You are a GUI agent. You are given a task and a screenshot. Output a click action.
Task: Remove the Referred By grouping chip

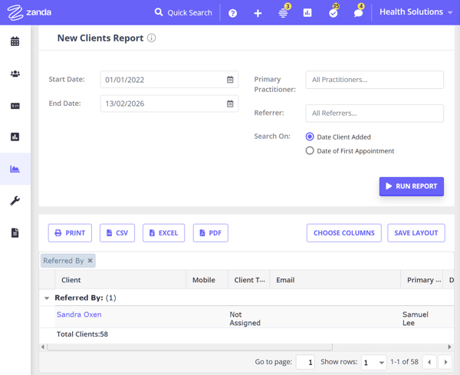(90, 261)
